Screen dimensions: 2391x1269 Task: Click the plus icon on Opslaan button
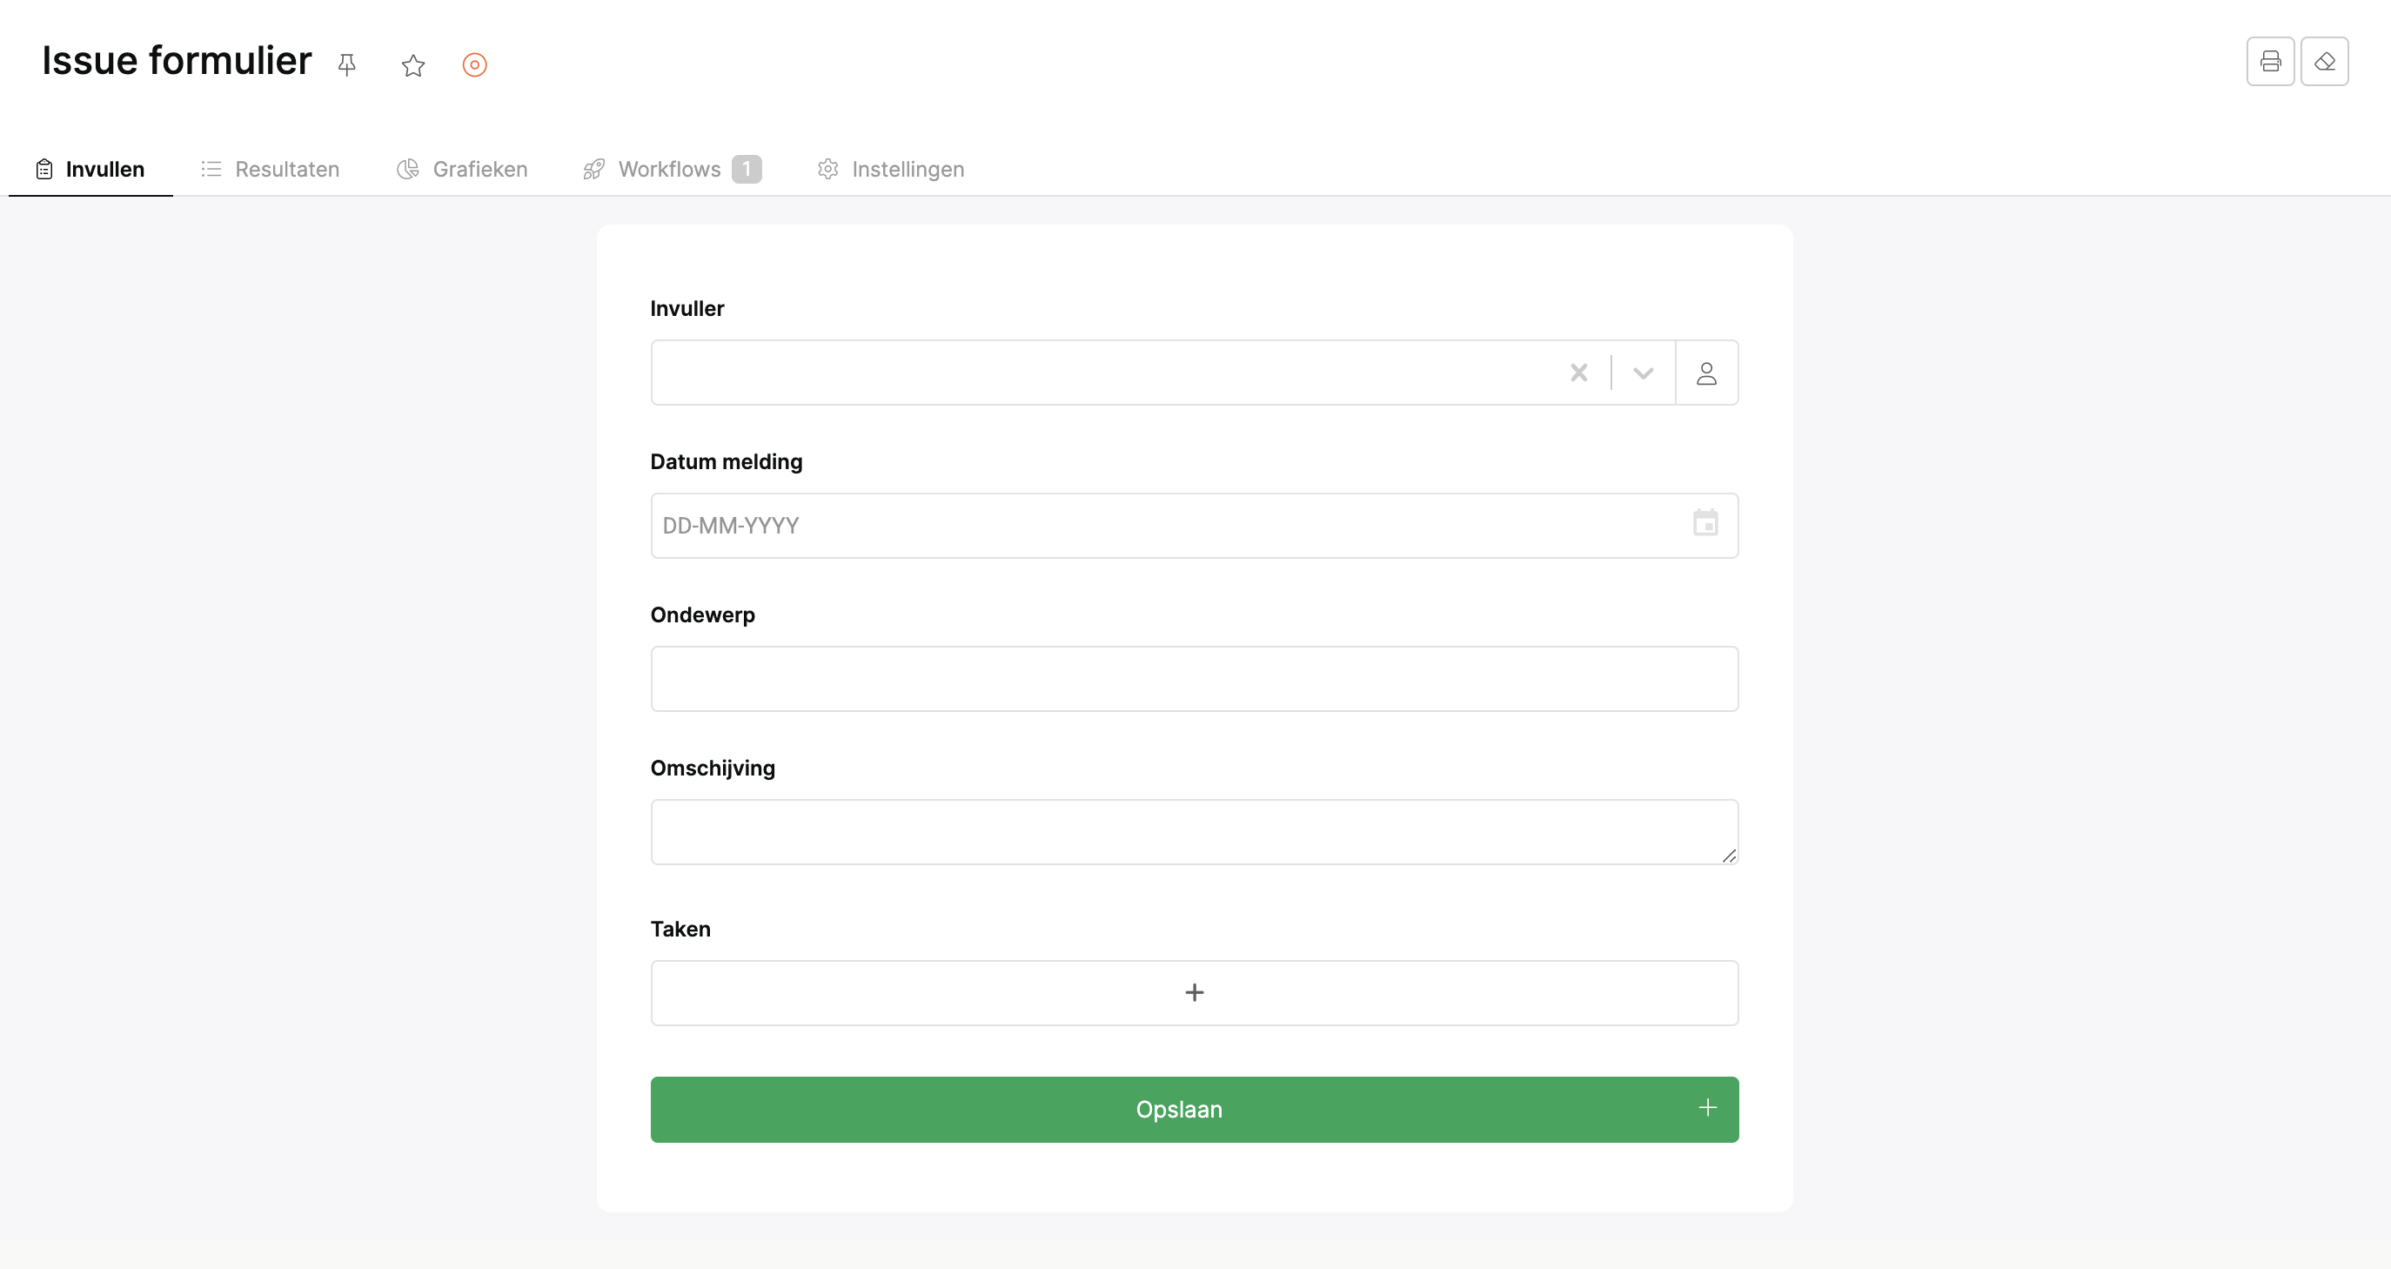click(x=1707, y=1107)
